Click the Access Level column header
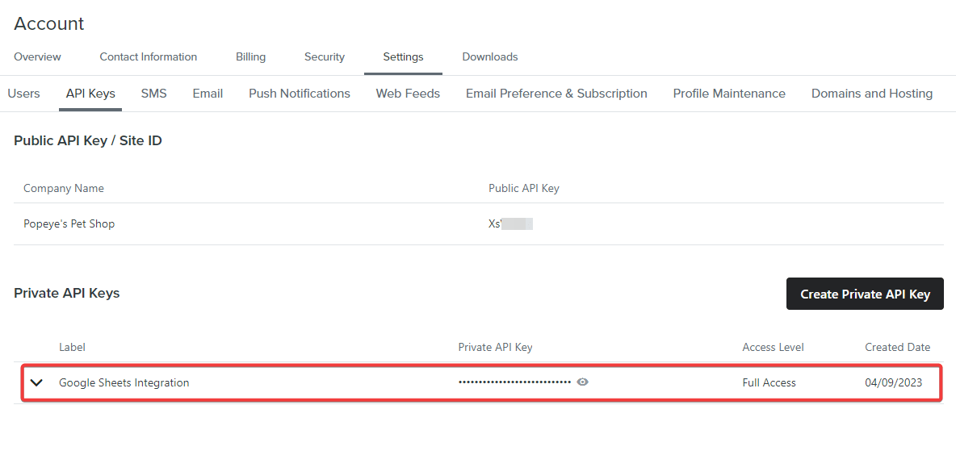 click(773, 348)
